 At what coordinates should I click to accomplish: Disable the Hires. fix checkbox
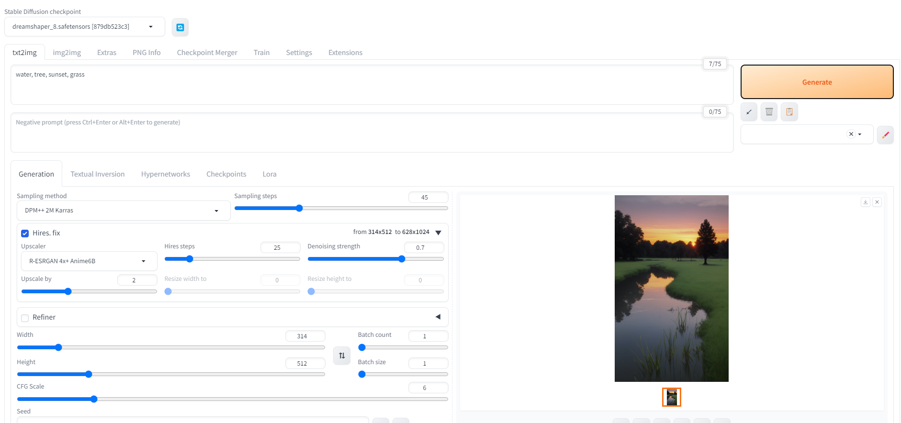click(25, 234)
